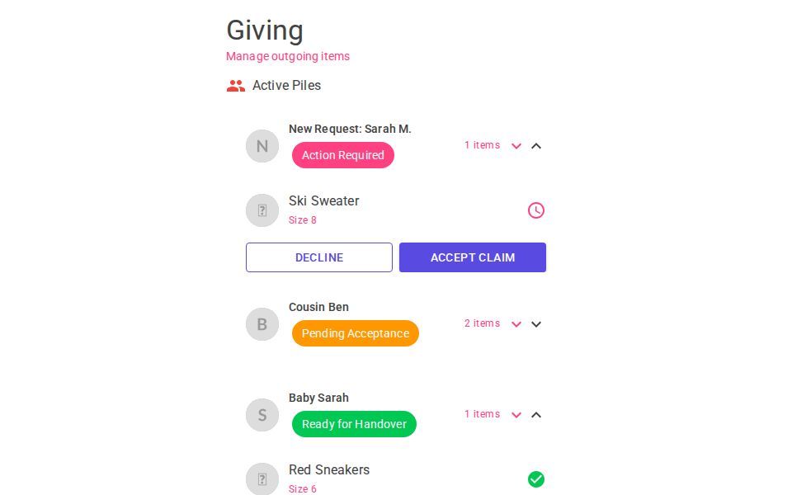The width and height of the screenshot is (792, 495).
Task: Click the Ski Sweater item placeholder icon
Action: click(x=262, y=210)
